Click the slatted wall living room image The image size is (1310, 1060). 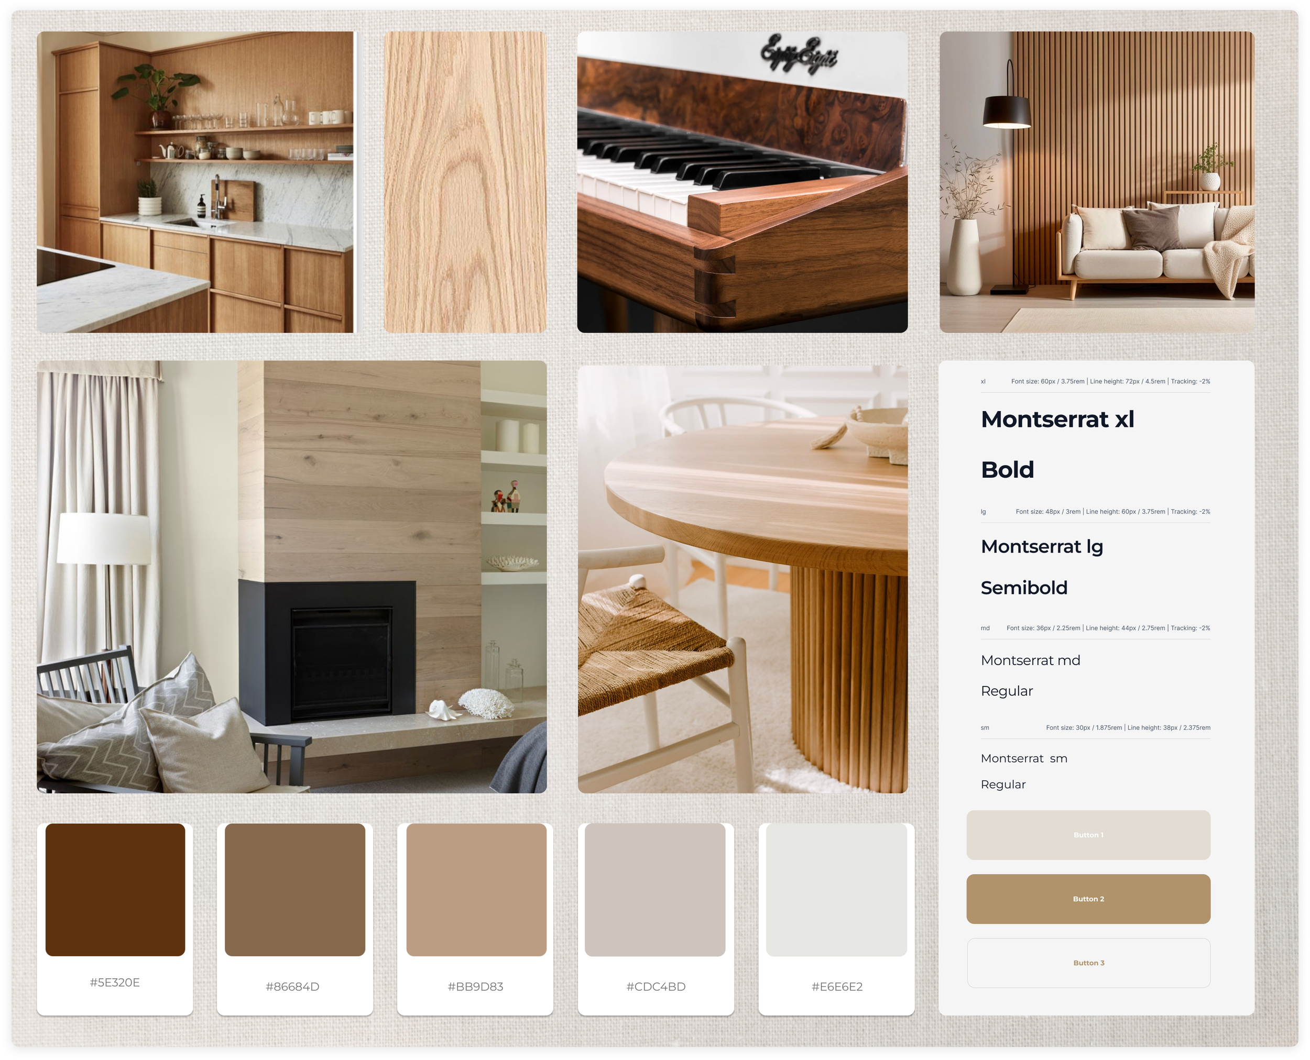[1096, 182]
